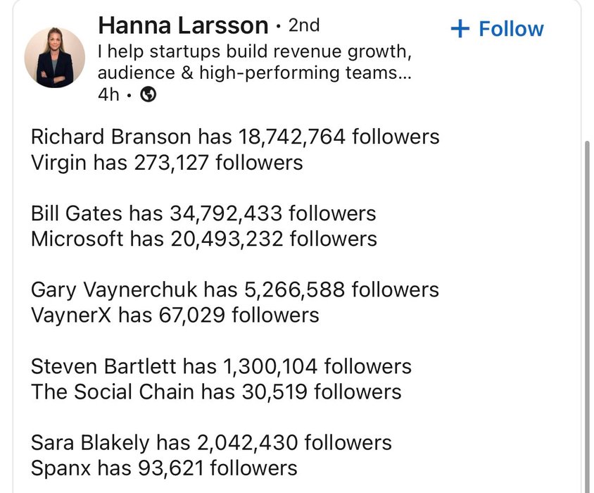Screen dimensions: 594x493
Task: Click The Social Chain followers line
Action: pyautogui.click(x=216, y=392)
